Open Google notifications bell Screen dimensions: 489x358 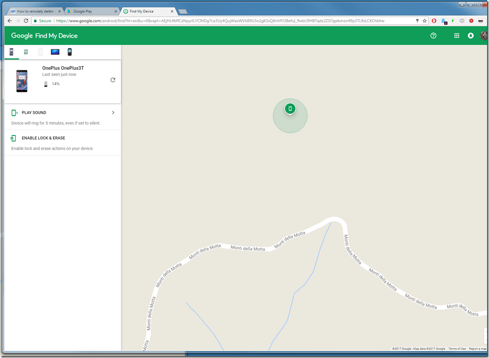point(470,36)
